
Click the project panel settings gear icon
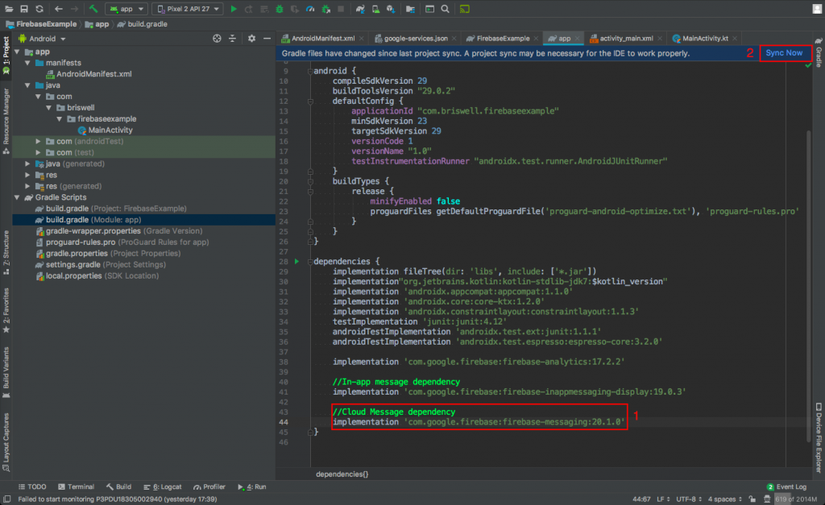click(x=251, y=39)
